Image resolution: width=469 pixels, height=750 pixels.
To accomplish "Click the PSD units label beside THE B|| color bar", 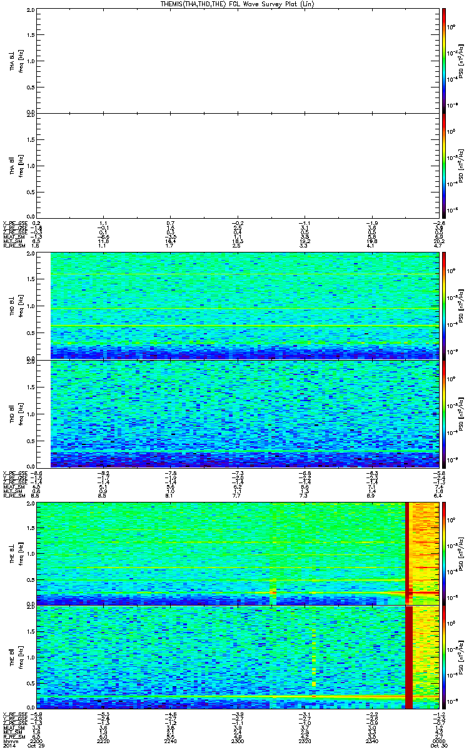I will (461, 657).
